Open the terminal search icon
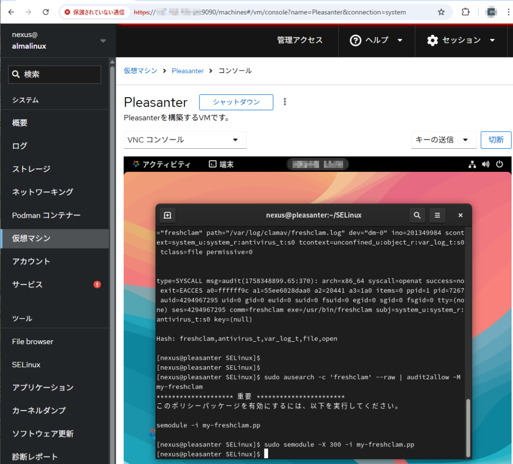513x464 pixels. pos(417,215)
